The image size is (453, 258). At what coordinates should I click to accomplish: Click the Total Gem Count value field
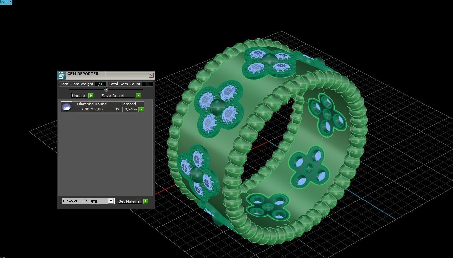pyautogui.click(x=147, y=84)
